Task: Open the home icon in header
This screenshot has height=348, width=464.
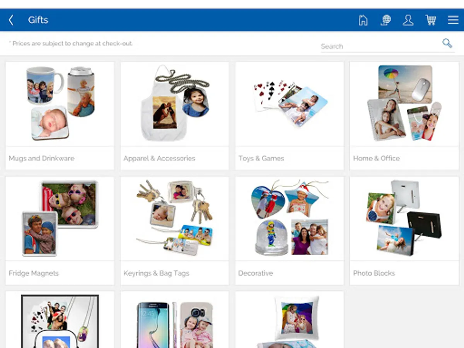Action: click(363, 20)
